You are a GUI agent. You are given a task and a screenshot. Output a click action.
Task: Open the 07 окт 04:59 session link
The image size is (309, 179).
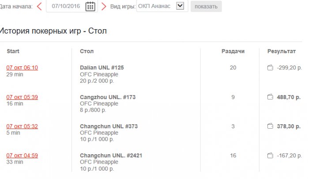pyautogui.click(x=22, y=156)
